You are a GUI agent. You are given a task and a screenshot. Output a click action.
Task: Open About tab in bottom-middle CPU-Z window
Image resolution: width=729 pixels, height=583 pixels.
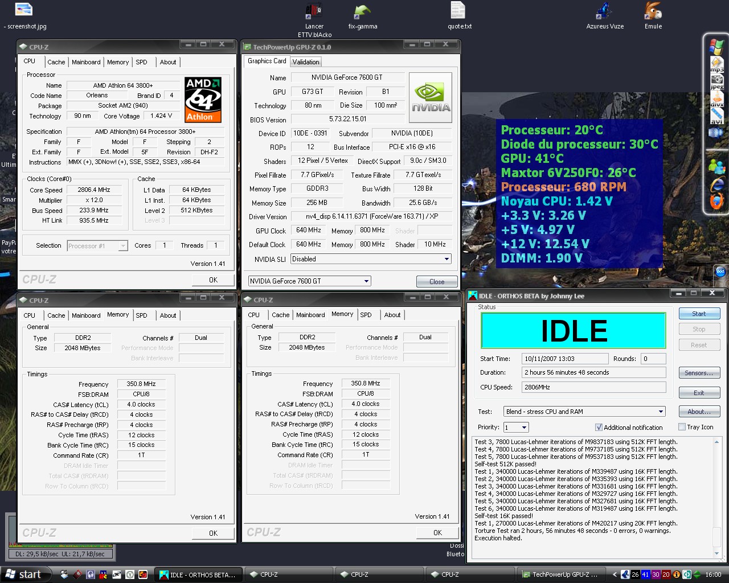point(392,315)
